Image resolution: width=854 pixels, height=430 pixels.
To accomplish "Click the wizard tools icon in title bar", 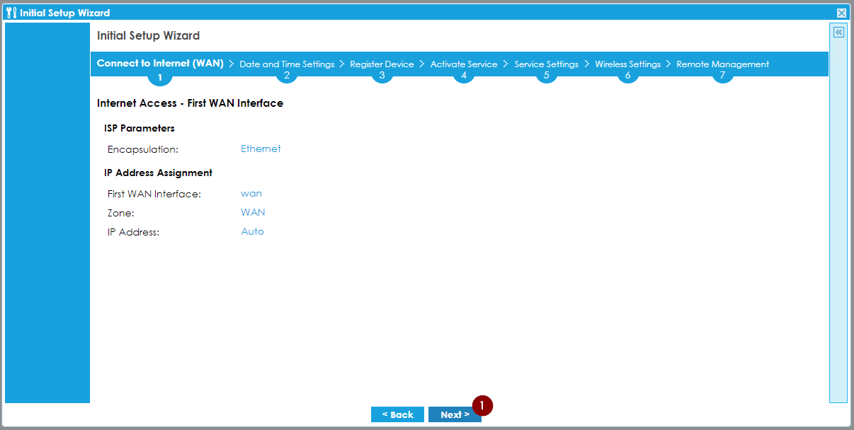I will (x=11, y=13).
